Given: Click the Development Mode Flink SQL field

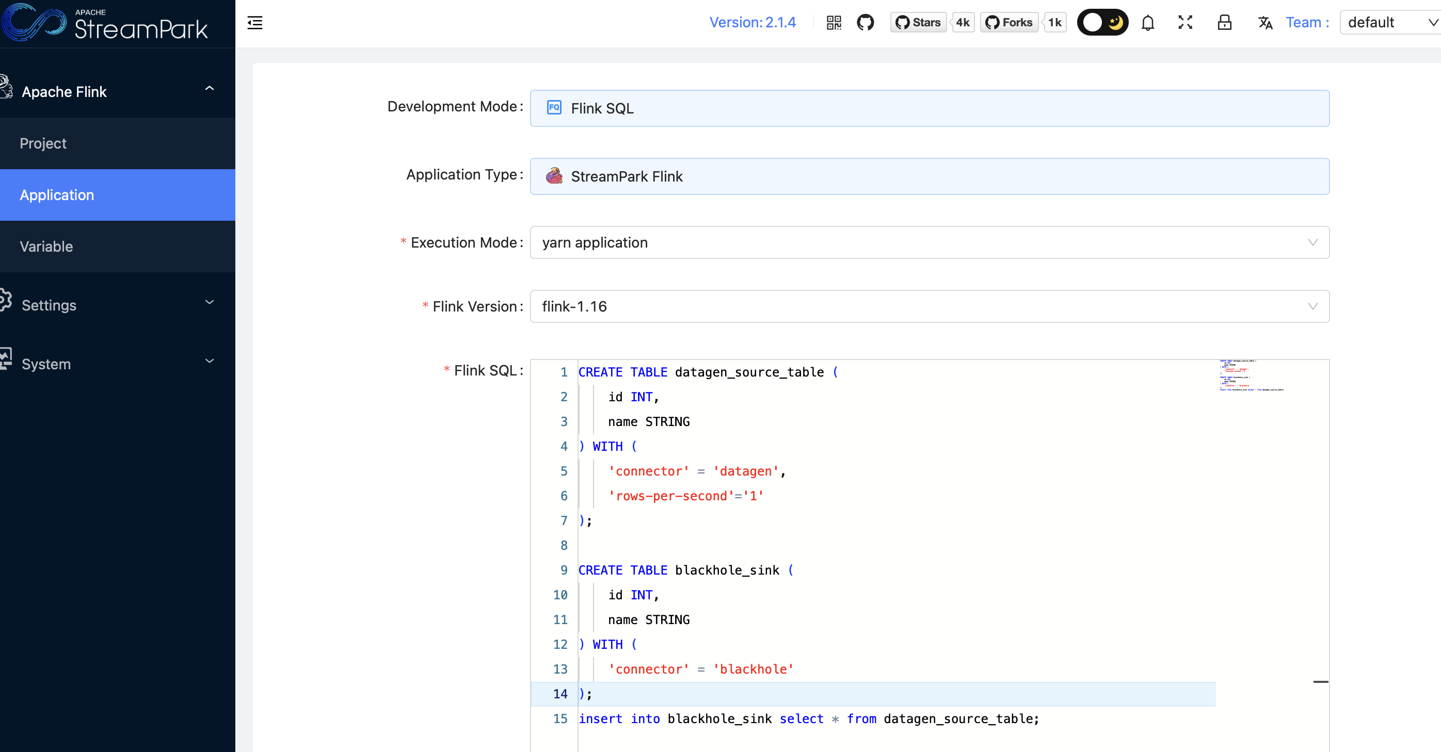Looking at the screenshot, I should tap(929, 108).
